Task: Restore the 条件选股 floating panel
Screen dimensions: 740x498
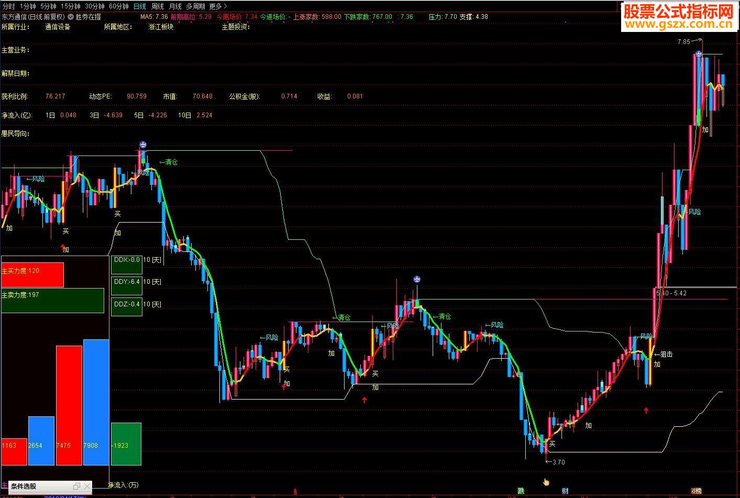Action: tap(76, 486)
